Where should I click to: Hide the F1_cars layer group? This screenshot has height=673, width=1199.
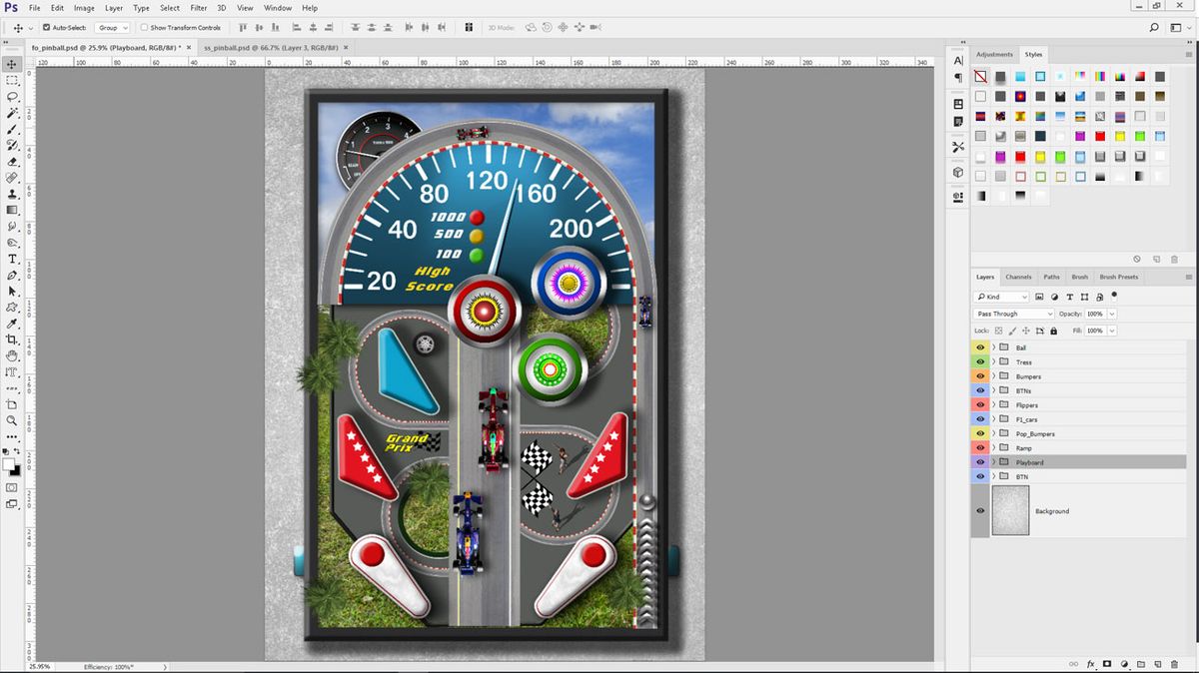pyautogui.click(x=980, y=418)
